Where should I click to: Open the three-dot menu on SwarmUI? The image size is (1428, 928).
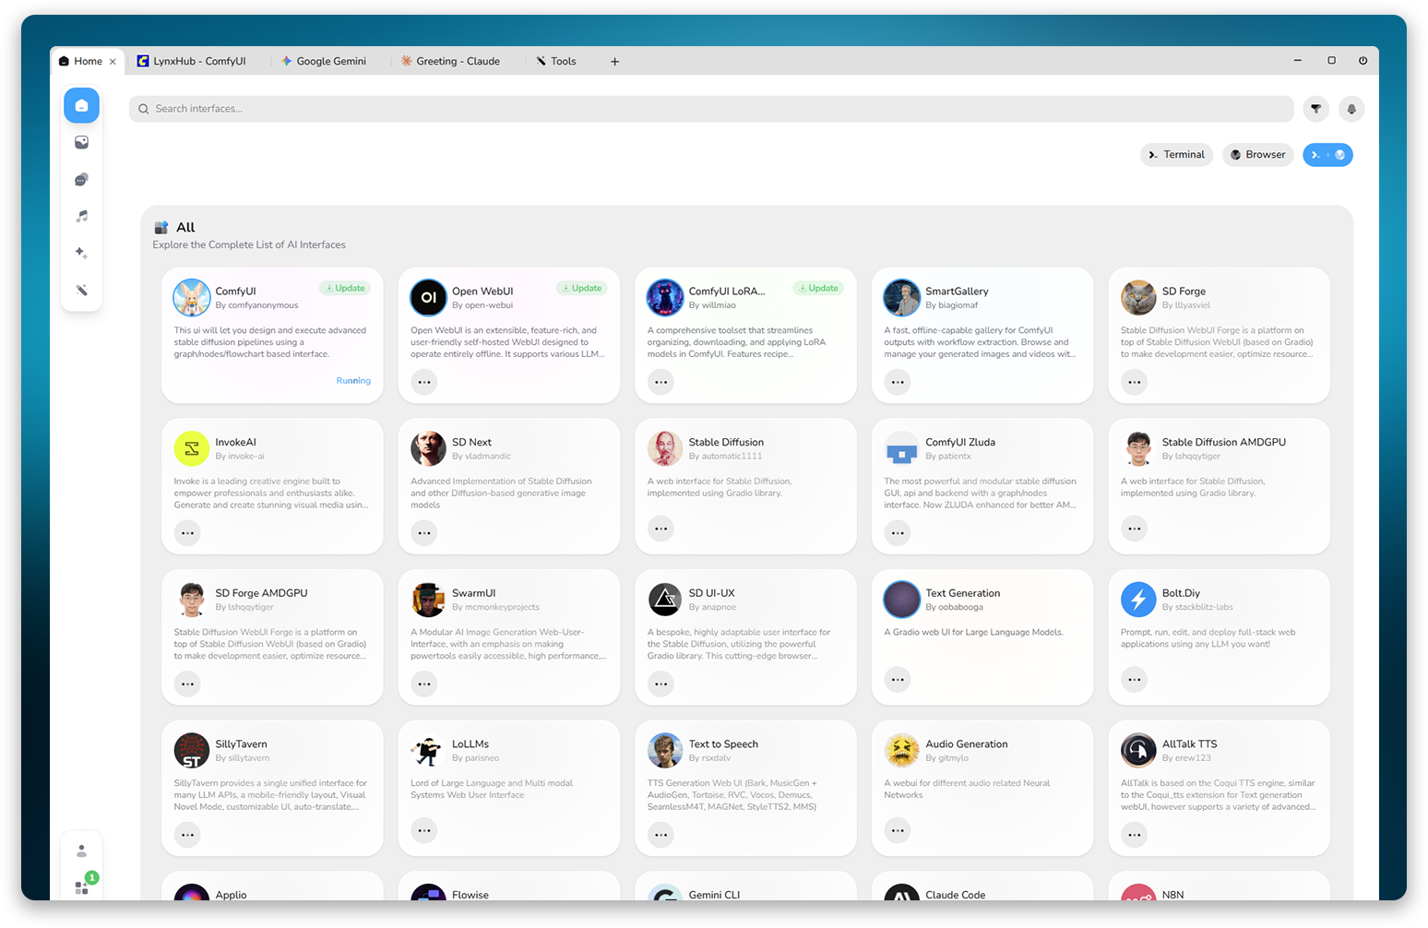(424, 684)
